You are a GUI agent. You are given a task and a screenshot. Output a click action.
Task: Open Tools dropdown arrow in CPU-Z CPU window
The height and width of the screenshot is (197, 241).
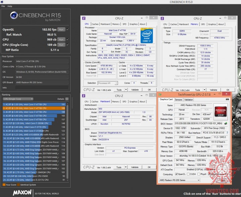pyautogui.click(x=126, y=90)
